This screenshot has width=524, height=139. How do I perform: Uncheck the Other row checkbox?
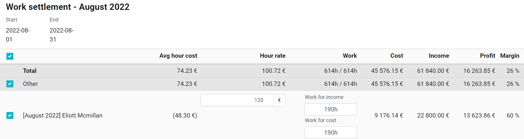coord(10,84)
